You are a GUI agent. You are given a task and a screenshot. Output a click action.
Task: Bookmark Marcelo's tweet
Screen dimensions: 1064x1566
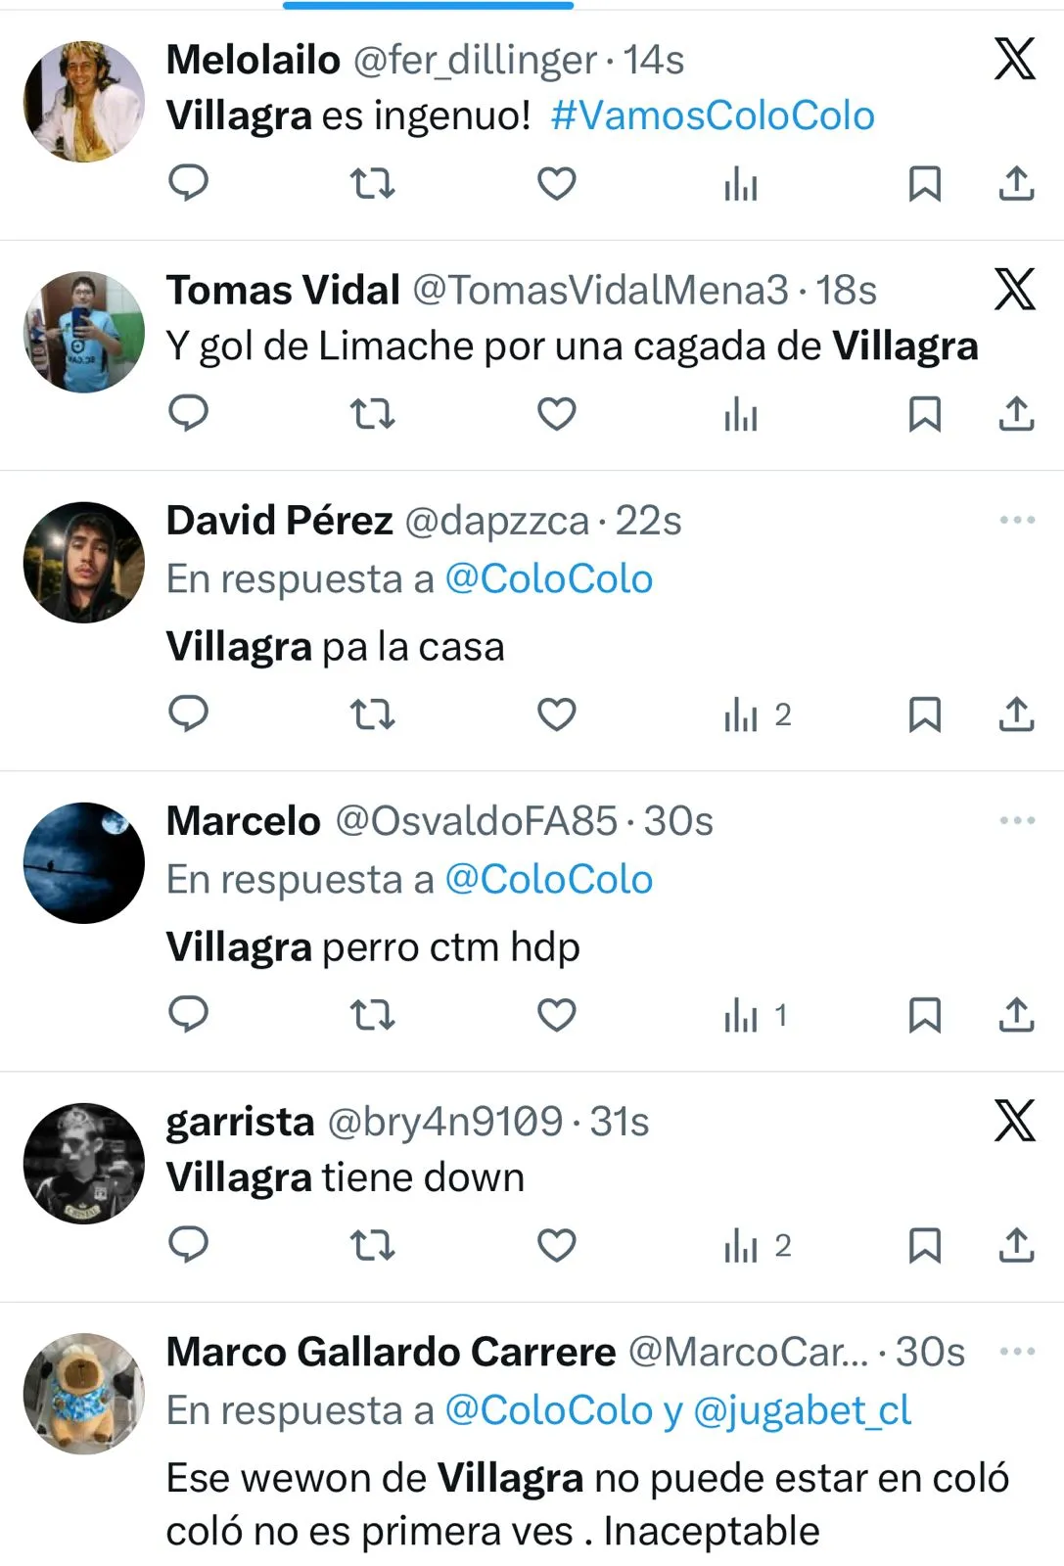(x=924, y=1015)
